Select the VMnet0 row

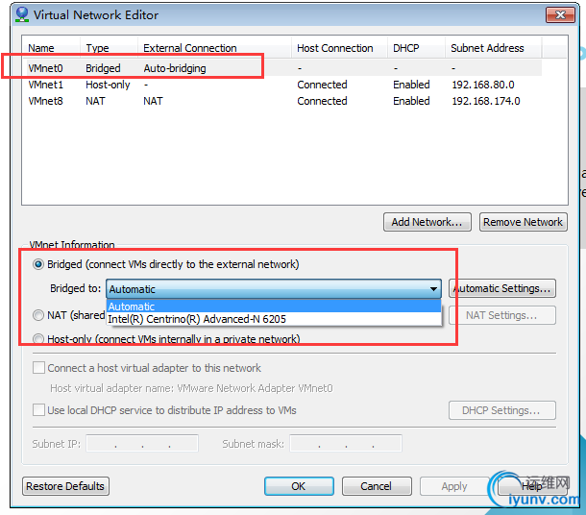[284, 68]
